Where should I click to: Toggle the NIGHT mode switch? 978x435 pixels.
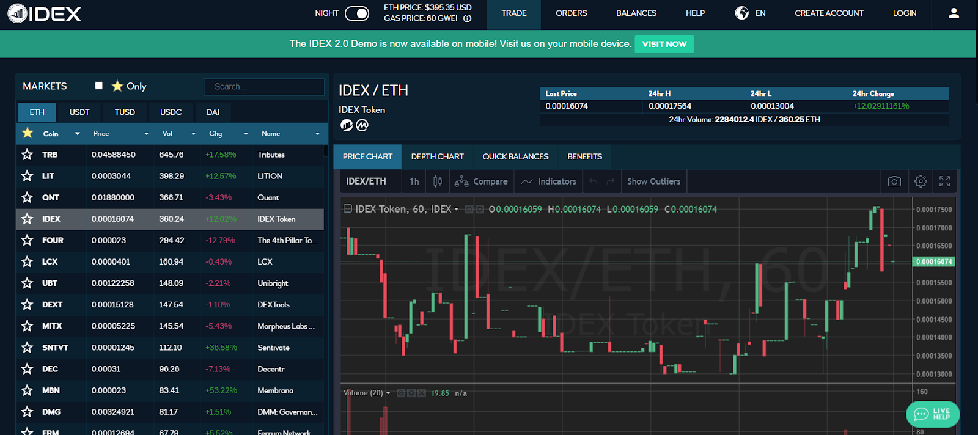[x=357, y=13]
